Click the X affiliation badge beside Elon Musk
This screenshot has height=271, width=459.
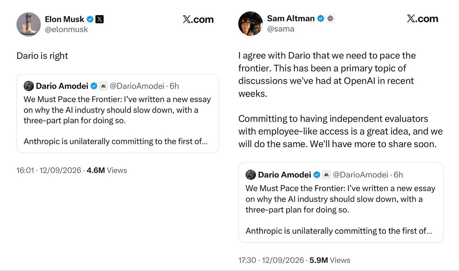tap(99, 19)
